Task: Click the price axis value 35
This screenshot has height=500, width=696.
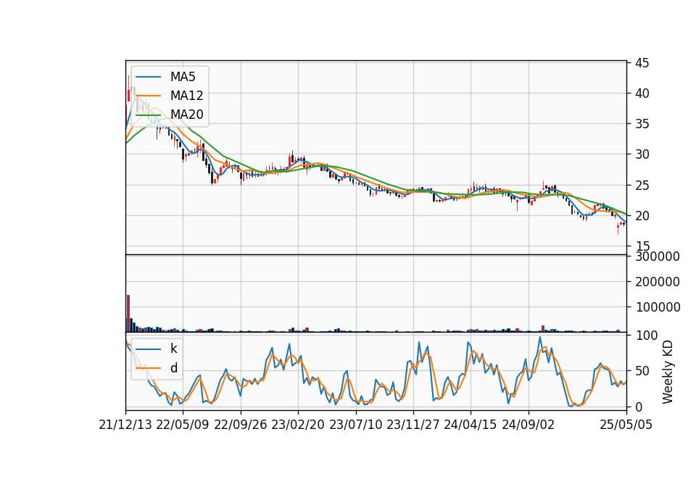Action: (x=642, y=124)
